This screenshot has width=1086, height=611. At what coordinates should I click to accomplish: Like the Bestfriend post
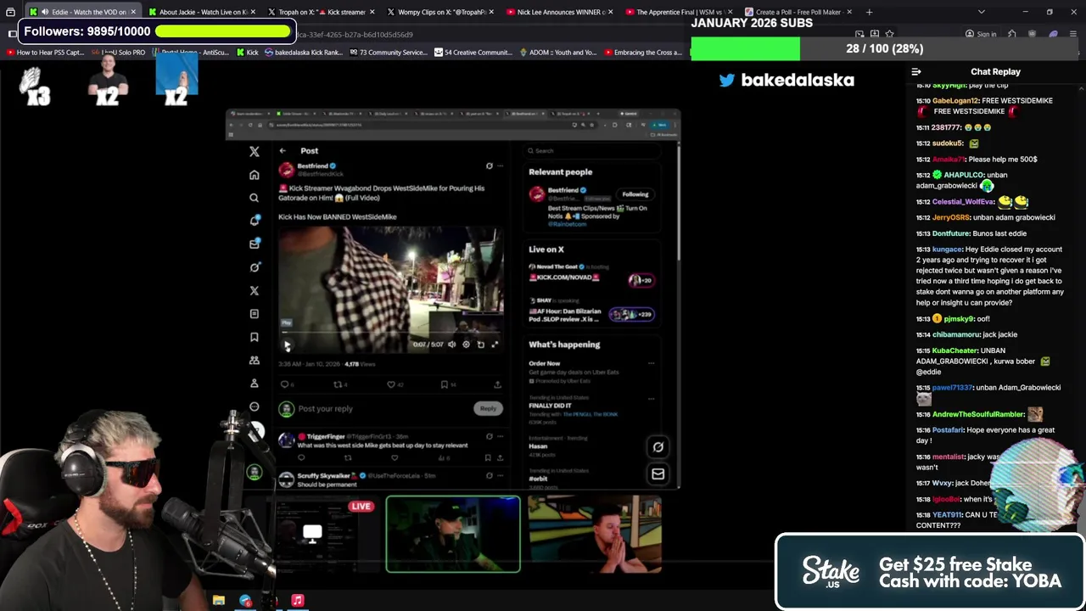(x=391, y=384)
